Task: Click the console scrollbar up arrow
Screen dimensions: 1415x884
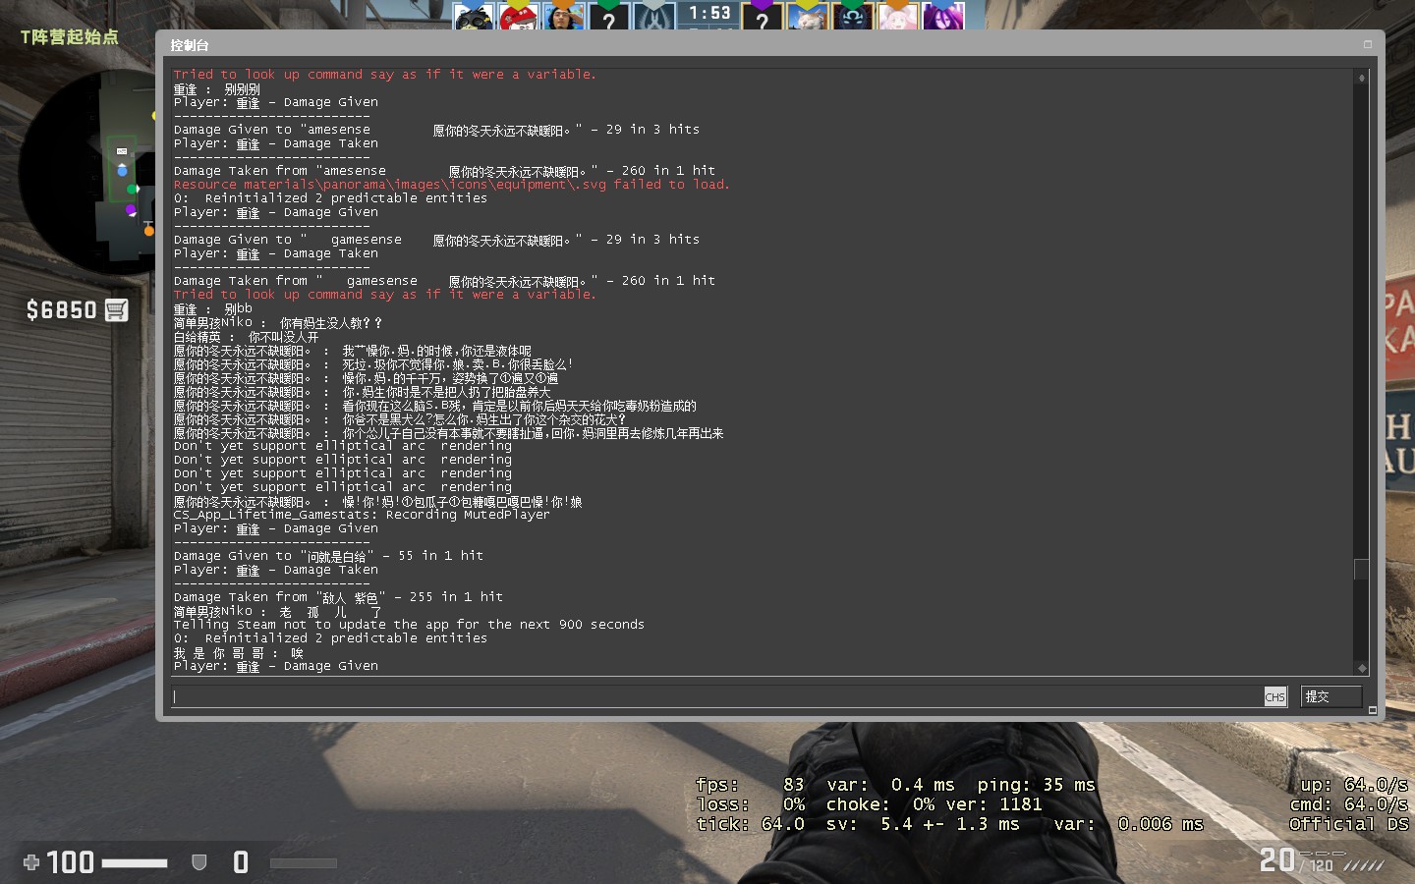Action: click(x=1362, y=78)
